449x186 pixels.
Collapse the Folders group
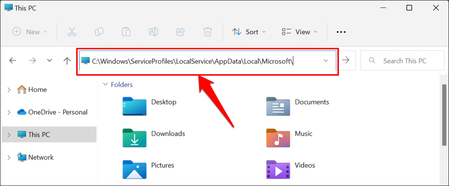[x=105, y=84]
